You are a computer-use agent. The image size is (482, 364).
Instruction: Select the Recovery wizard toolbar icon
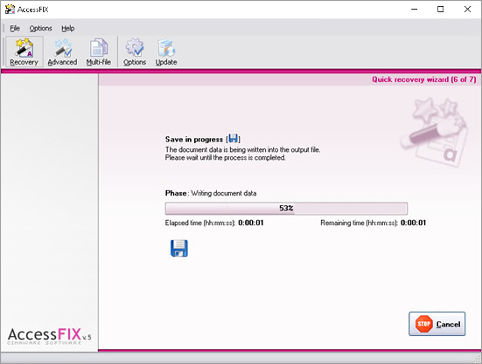click(24, 52)
